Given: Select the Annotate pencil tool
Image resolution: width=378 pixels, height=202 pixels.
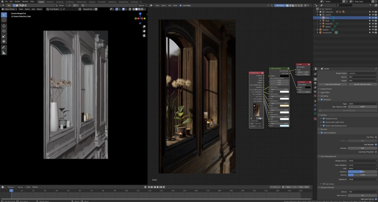Looking at the screenshot, I should point(4,48).
